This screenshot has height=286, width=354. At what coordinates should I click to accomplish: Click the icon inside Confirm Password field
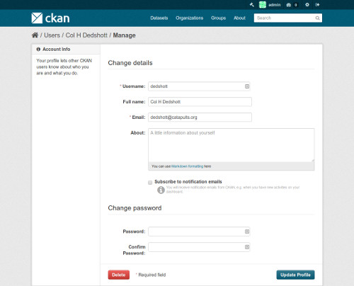pos(247,247)
